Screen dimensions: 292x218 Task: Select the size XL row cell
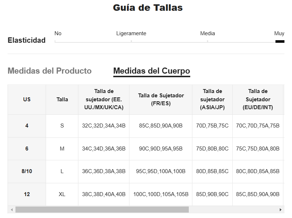click(x=62, y=194)
